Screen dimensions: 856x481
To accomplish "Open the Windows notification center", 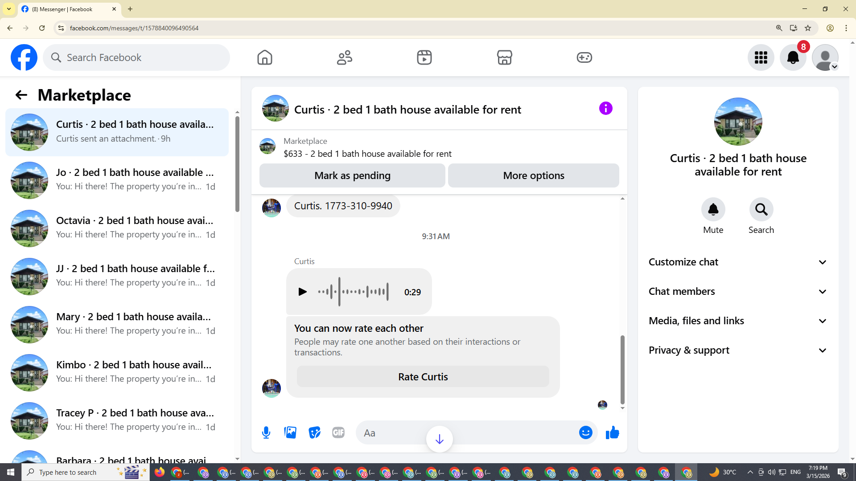I will tap(843, 472).
